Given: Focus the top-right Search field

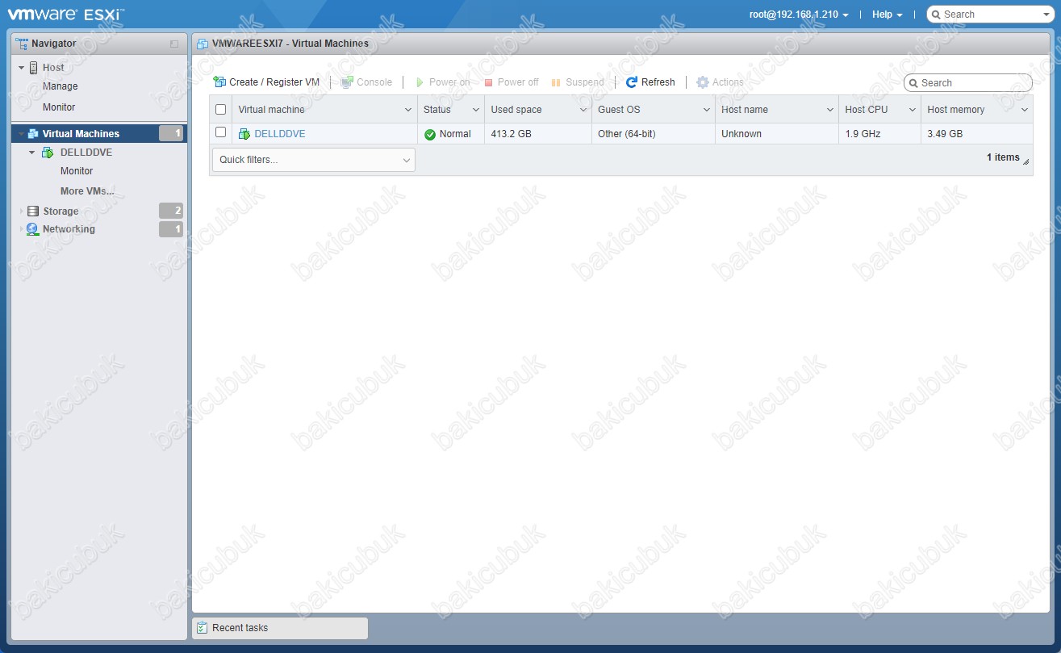Looking at the screenshot, I should [989, 15].
